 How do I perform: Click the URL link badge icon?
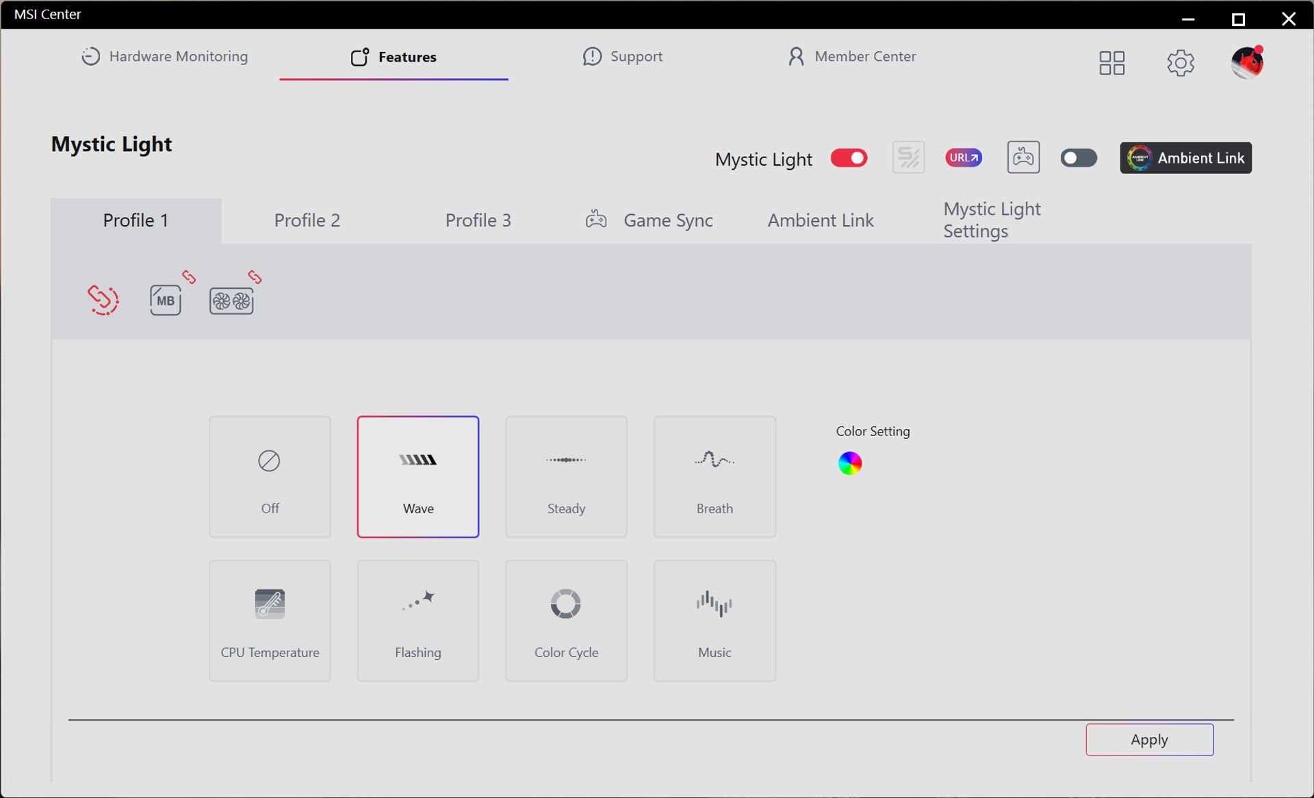[x=963, y=158]
